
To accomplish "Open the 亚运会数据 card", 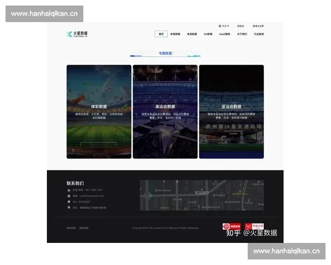I will [231, 112].
